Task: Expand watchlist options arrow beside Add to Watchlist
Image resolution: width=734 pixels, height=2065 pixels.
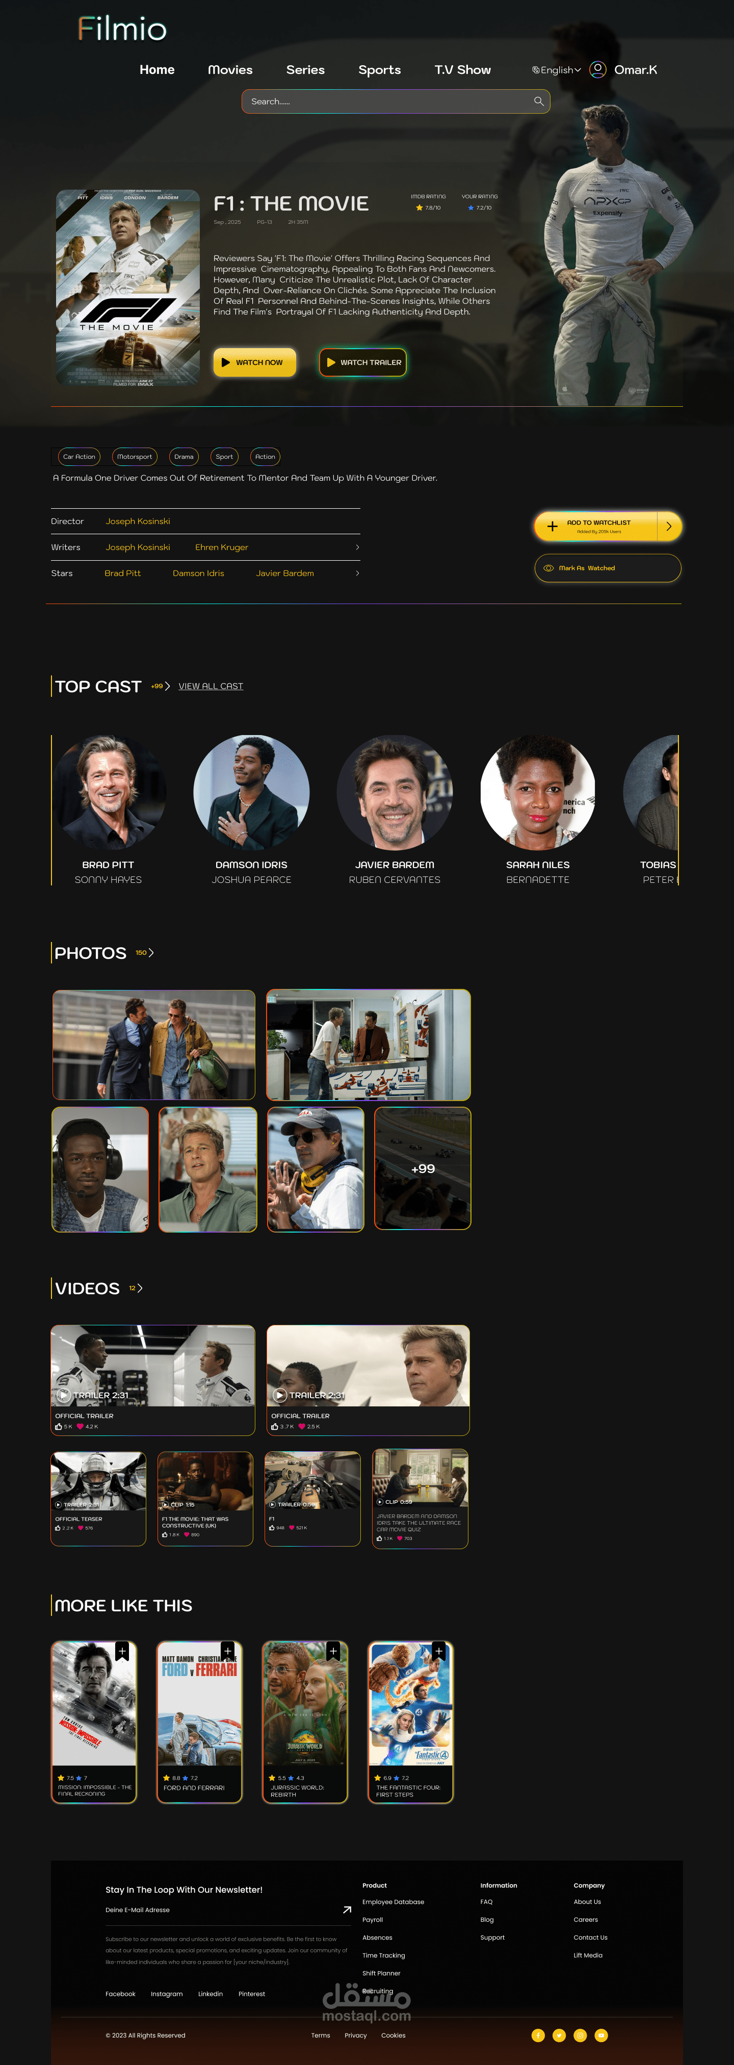Action: pos(669,527)
